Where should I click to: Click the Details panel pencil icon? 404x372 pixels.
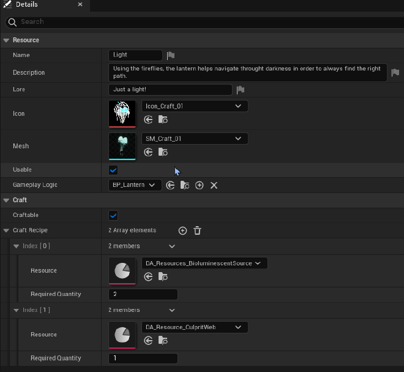(7, 4)
